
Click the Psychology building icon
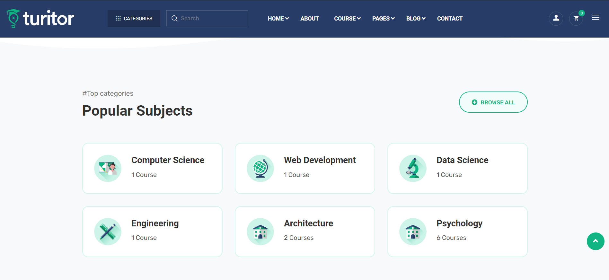click(413, 232)
